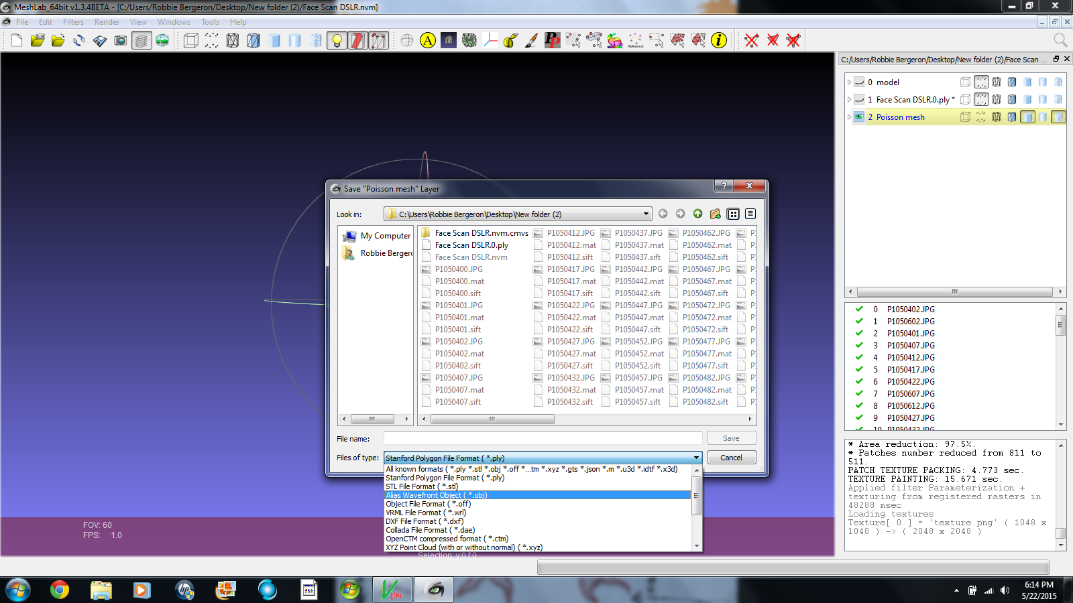This screenshot has height=603, width=1073.
Task: Click the red PP pick points icon
Action: click(553, 41)
